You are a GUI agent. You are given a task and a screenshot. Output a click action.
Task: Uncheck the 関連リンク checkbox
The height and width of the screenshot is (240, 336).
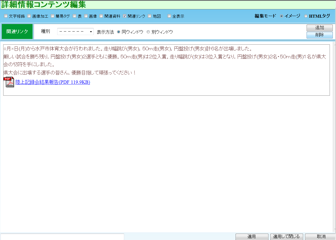pos(125,16)
